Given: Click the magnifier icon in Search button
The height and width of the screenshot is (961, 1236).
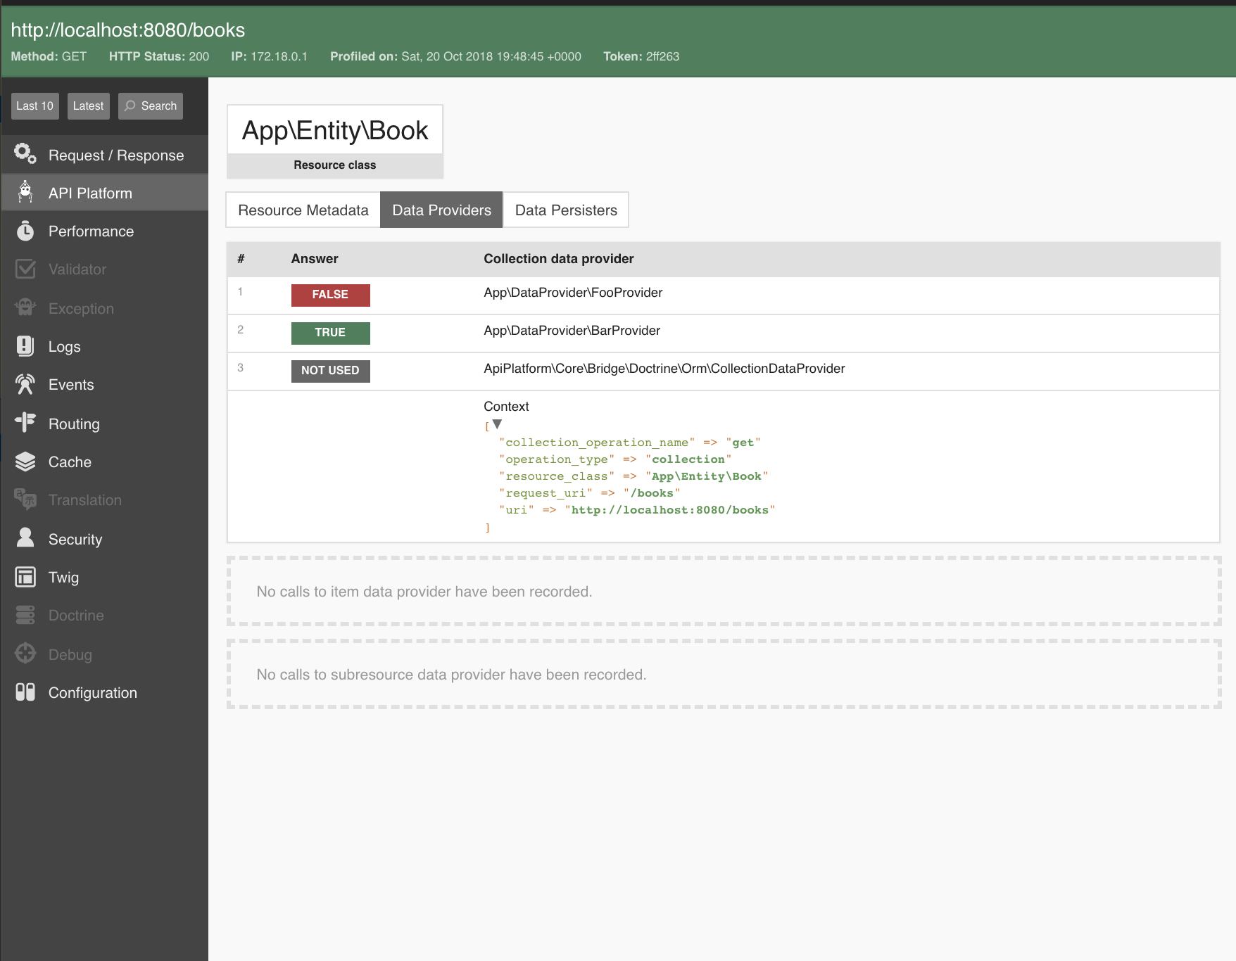Looking at the screenshot, I should tap(130, 106).
